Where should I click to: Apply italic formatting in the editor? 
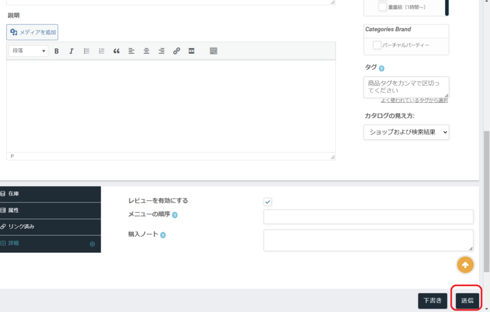[x=71, y=51]
